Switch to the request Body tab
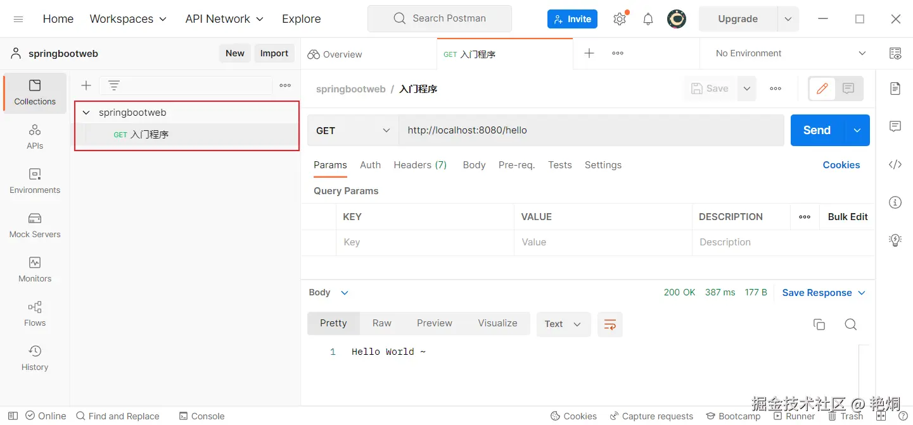913x425 pixels. point(474,165)
